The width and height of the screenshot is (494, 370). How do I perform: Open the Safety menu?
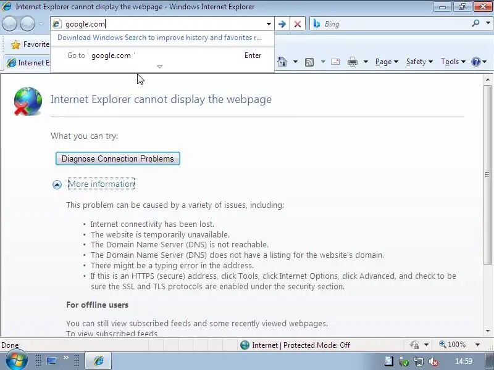419,62
